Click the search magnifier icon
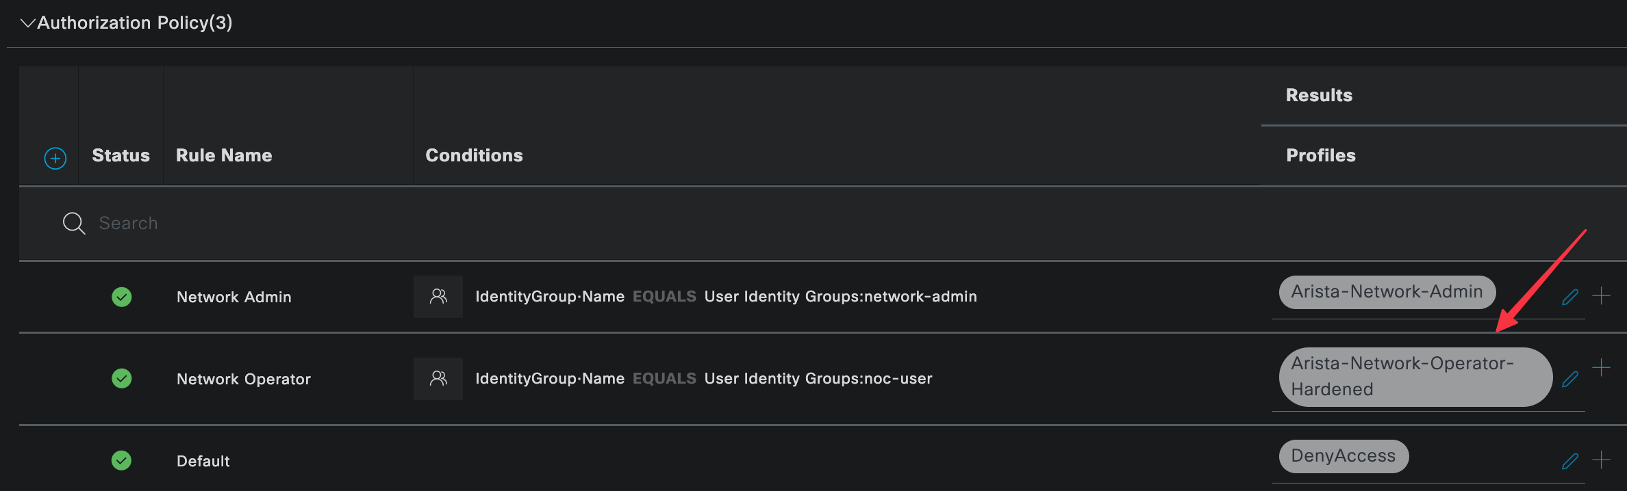The image size is (1627, 491). click(x=74, y=224)
